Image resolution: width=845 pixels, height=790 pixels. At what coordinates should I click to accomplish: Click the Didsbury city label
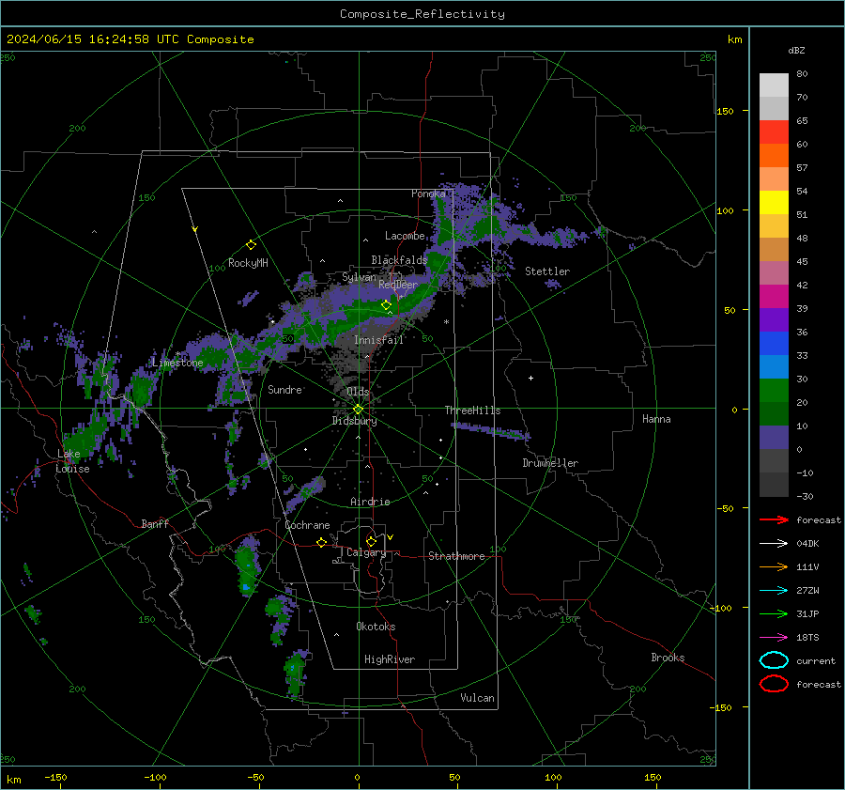pos(354,421)
